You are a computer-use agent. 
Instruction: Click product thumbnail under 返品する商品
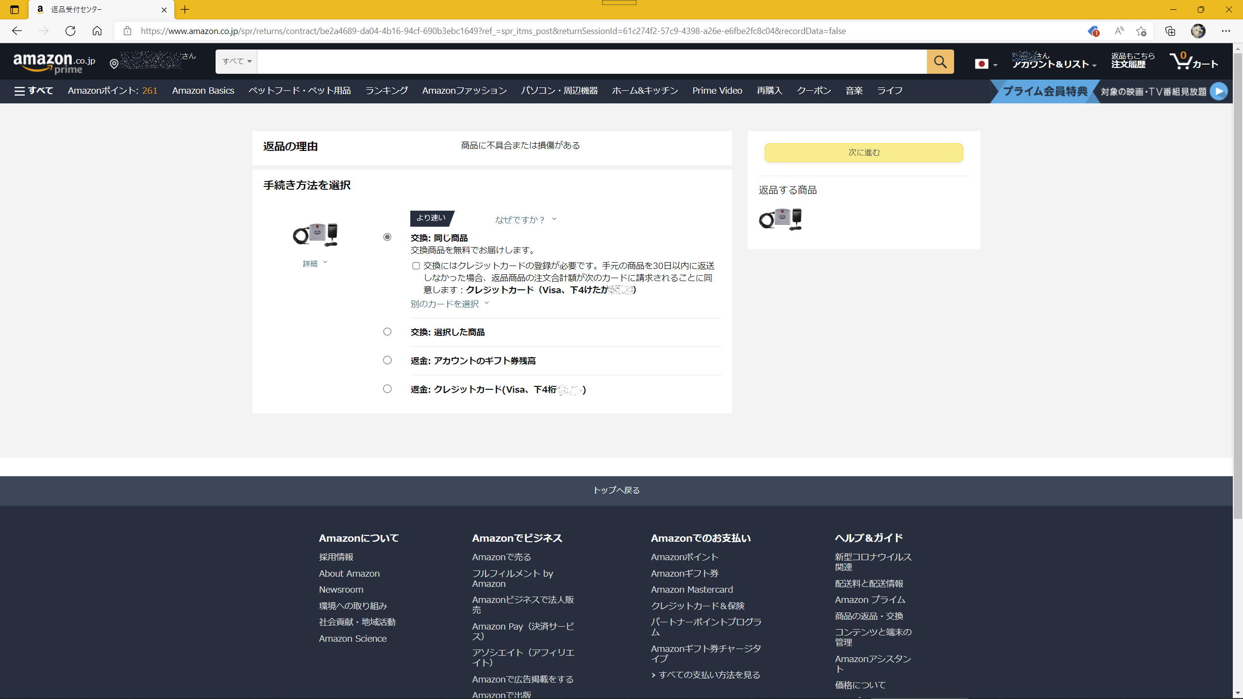click(x=780, y=219)
